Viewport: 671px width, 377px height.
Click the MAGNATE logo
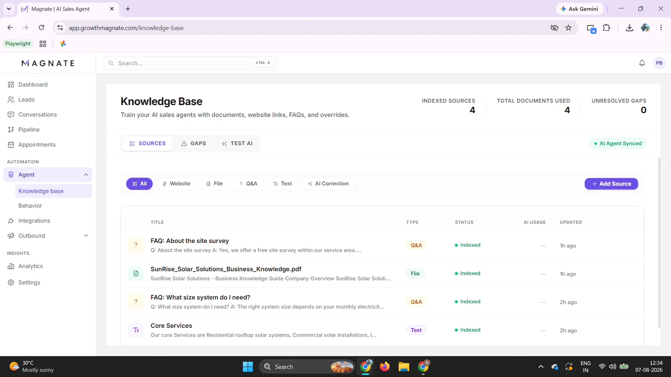tap(48, 63)
